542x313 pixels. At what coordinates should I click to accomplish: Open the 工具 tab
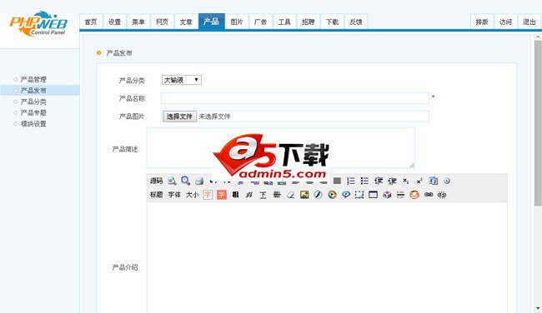284,22
